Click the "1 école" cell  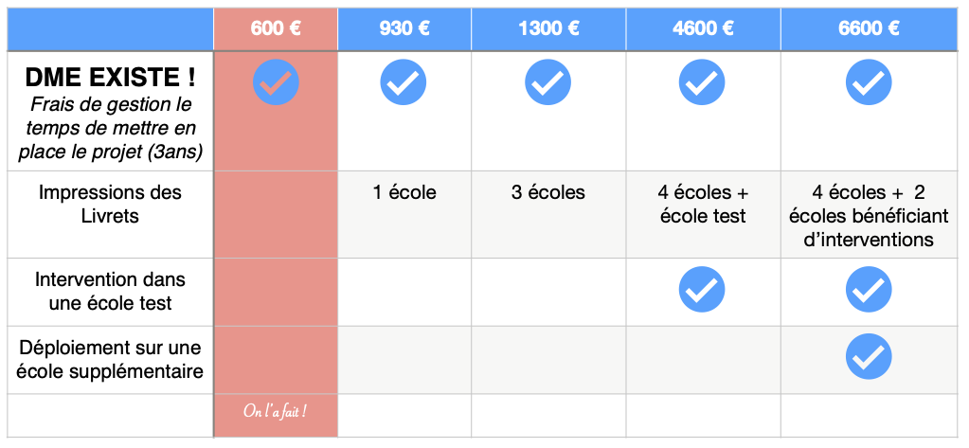pyautogui.click(x=404, y=214)
